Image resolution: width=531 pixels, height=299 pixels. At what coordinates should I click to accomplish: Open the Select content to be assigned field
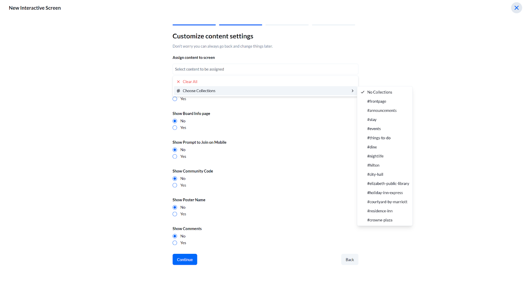coord(265,69)
